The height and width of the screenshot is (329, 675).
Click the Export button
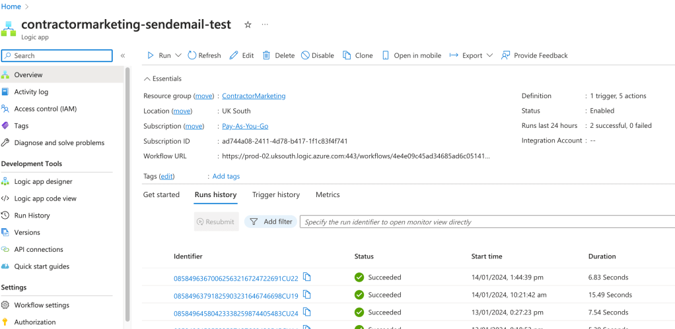point(466,55)
